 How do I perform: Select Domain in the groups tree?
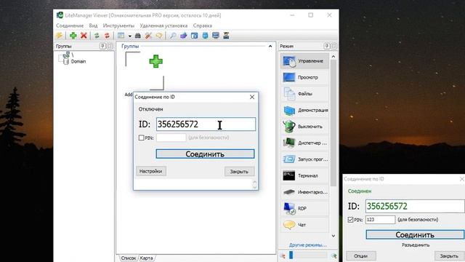point(78,61)
